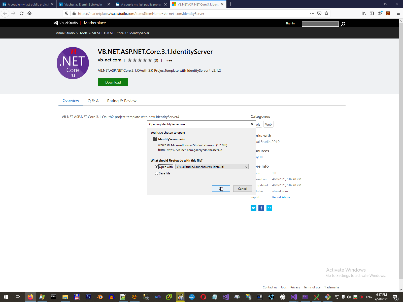This screenshot has height=302, width=403.
Task: Click the site security padlock icon
Action: coord(74,13)
